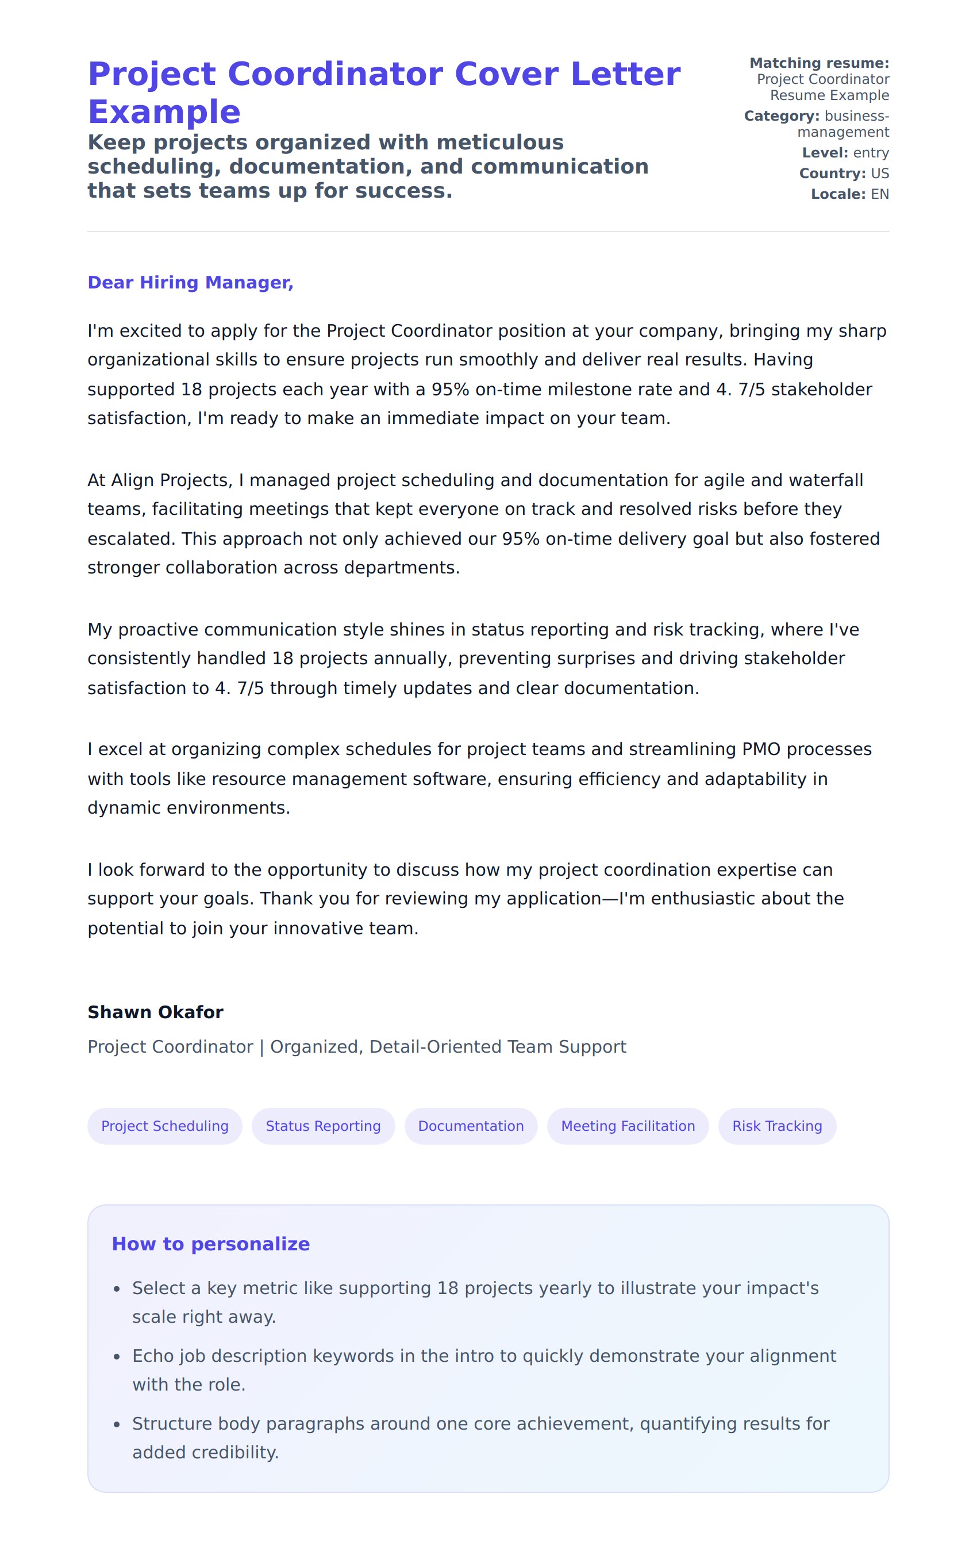
Task: Click the Project Scheduling skill tag
Action: tap(164, 1126)
